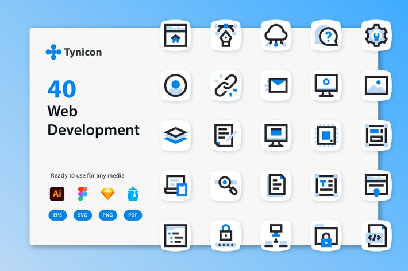The height and width of the screenshot is (271, 408).
Task: Click the network sitemap computers icon
Action: click(276, 235)
